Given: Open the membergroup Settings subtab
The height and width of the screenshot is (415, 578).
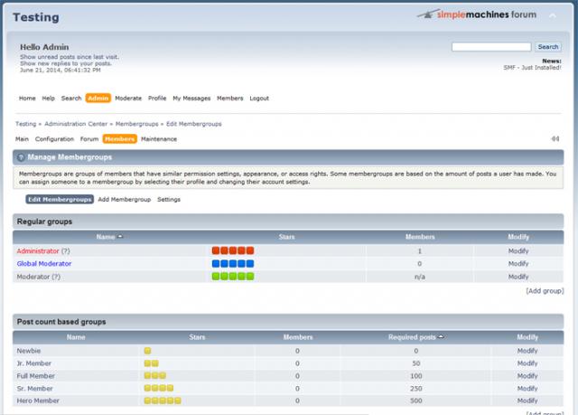Looking at the screenshot, I should (x=169, y=200).
